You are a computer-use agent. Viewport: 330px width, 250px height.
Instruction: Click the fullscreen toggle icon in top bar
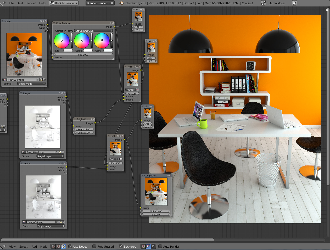[264, 3]
